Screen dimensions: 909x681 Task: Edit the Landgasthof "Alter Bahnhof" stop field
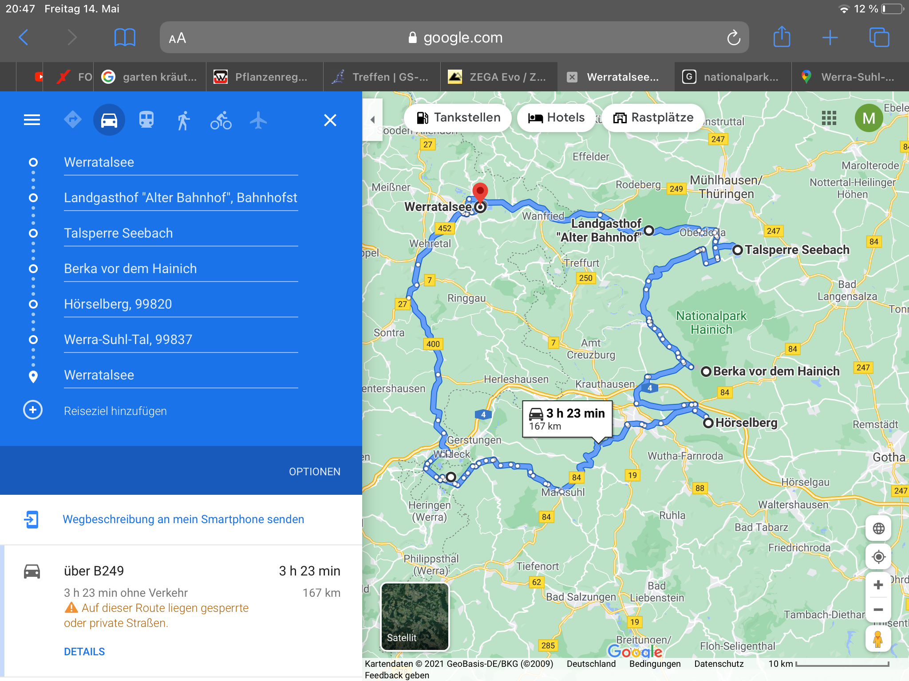181,198
